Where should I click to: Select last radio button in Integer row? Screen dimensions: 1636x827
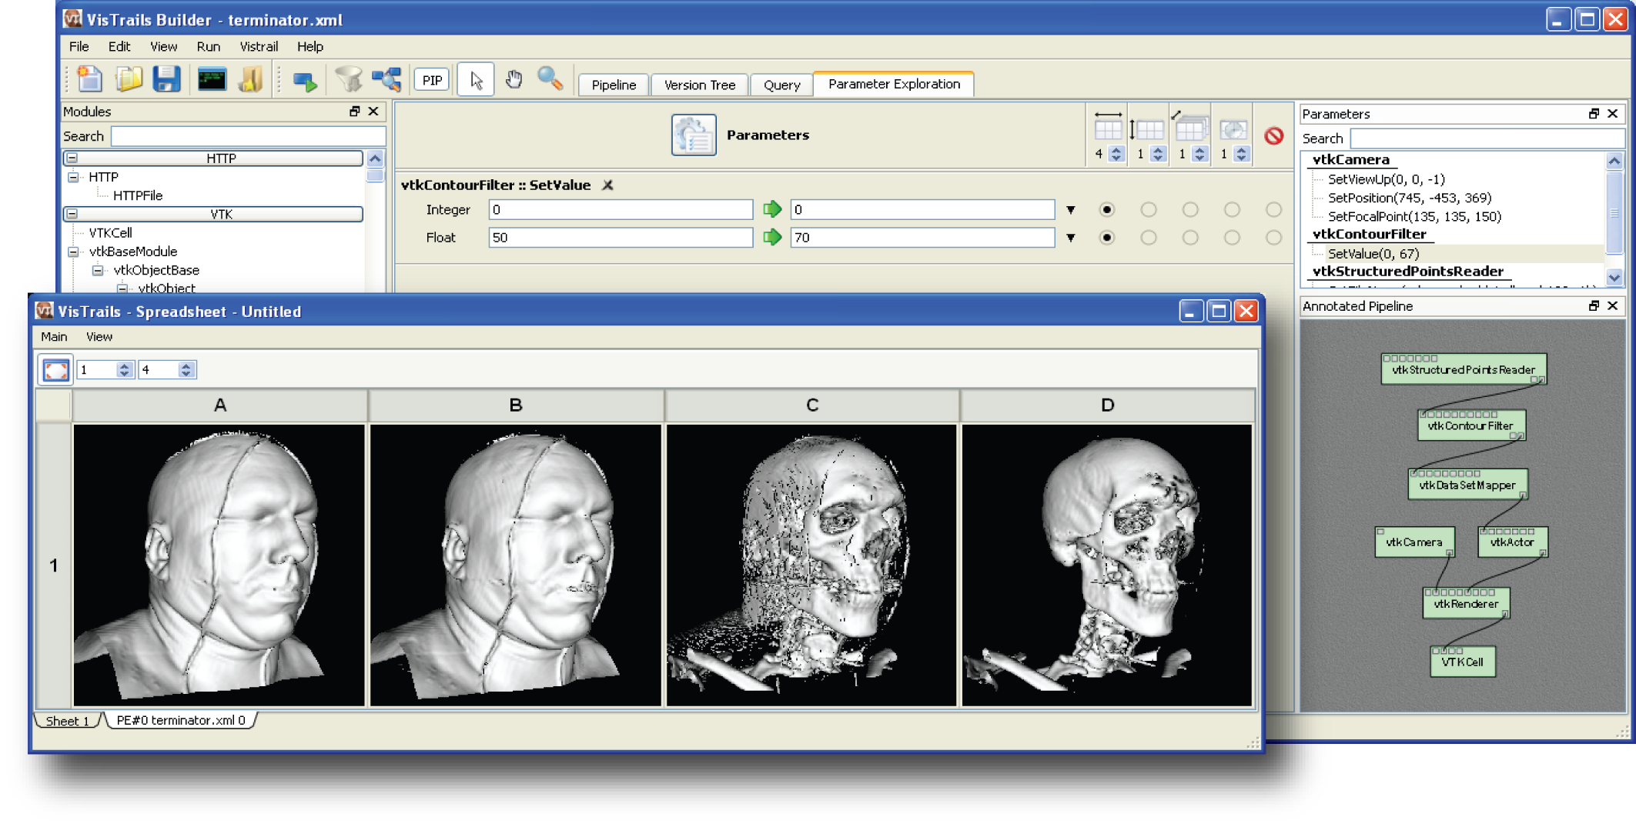point(1273,210)
